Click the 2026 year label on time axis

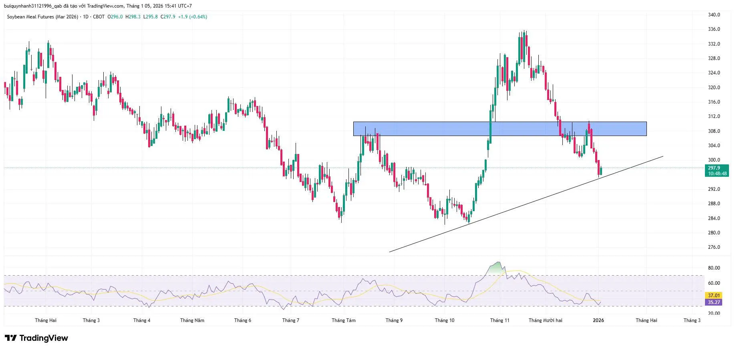pos(598,320)
